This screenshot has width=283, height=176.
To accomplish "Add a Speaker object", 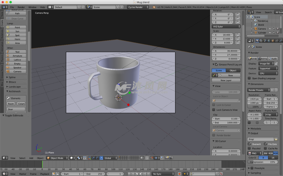I will point(17,67).
